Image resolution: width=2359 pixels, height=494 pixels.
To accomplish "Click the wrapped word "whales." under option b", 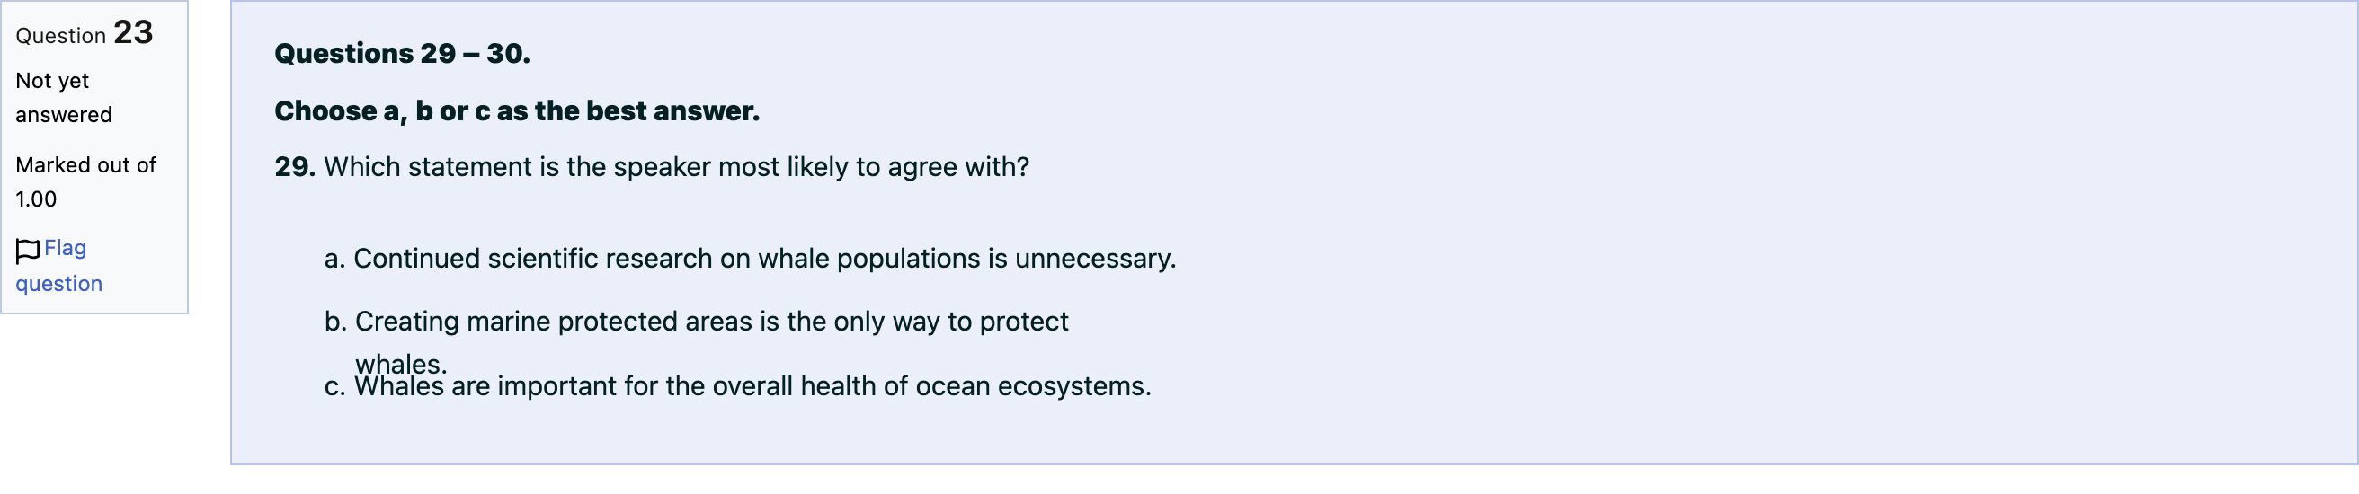I will 401,364.
